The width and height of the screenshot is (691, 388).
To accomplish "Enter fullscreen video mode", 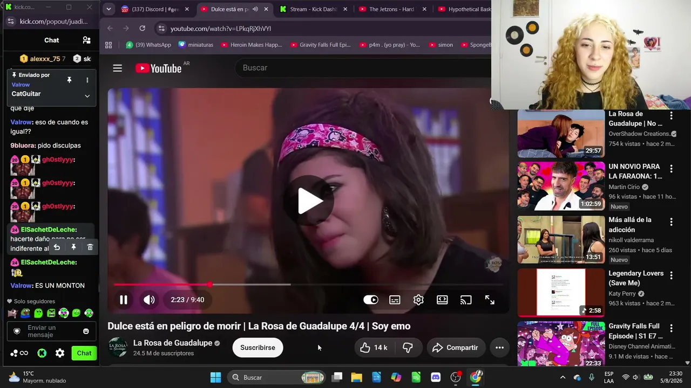I will (x=490, y=300).
